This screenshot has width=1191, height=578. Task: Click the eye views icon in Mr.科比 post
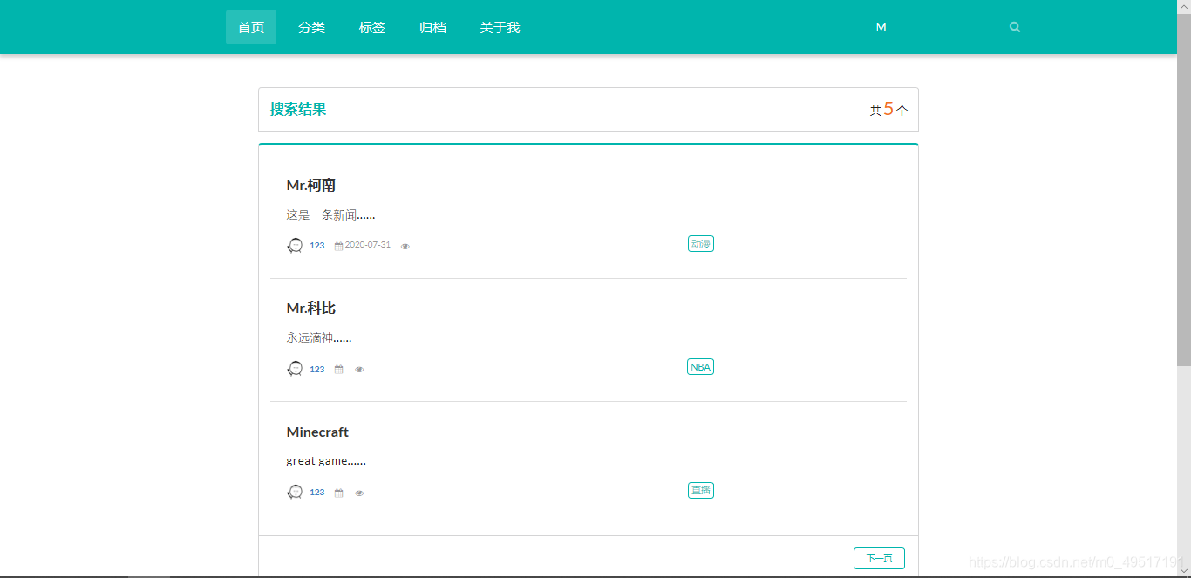coord(359,370)
